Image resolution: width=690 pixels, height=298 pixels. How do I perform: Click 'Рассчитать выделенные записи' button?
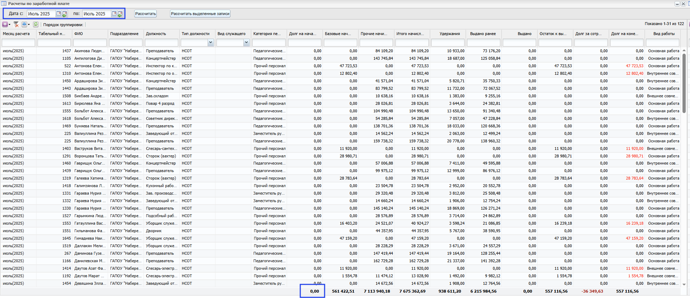(200, 14)
